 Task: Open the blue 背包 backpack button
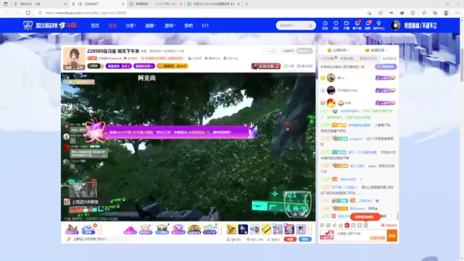305,239
